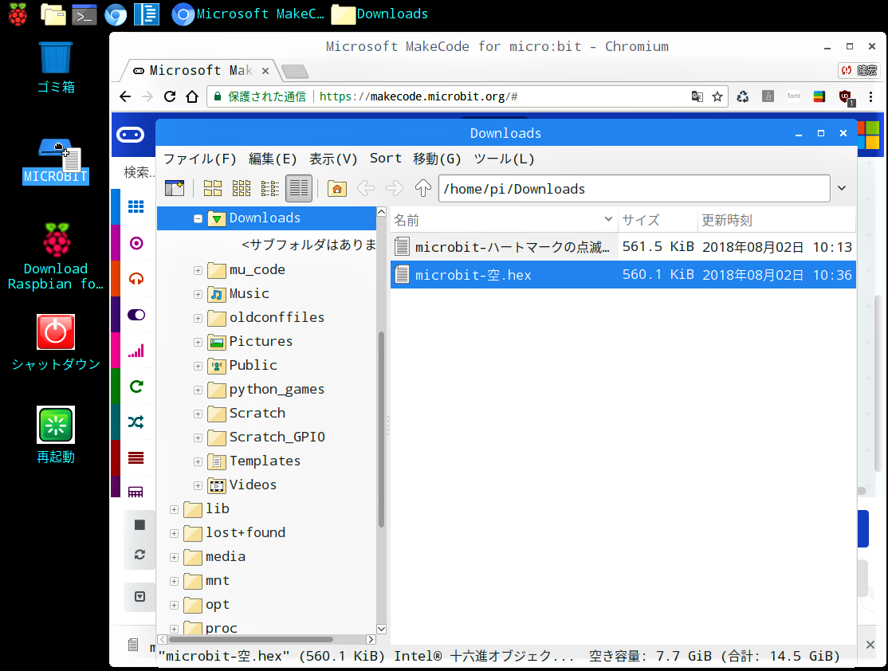
Task: Open the 編集(E) menu
Action: point(273,159)
